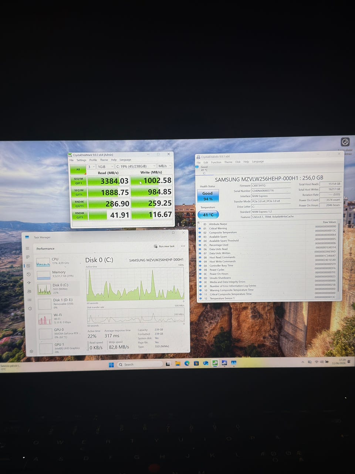This screenshot has width=355, height=474.
Task: Select Disk 1 (D: E:) in performance list
Action: [58, 304]
